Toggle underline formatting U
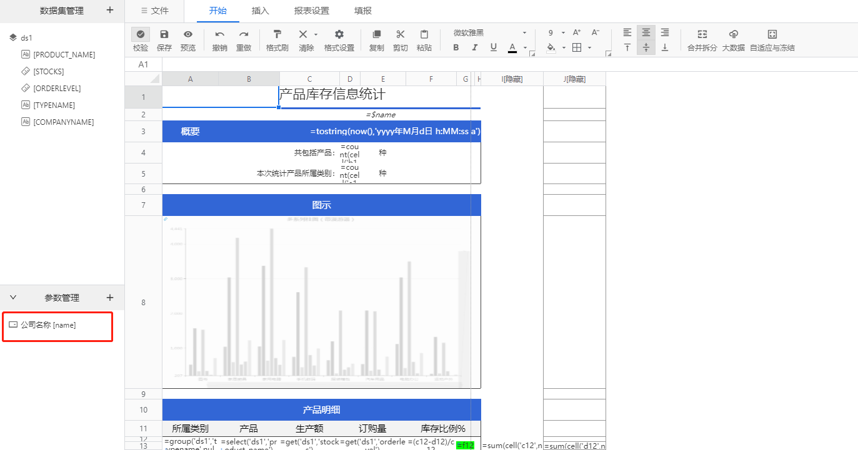This screenshot has height=450, width=858. pos(494,47)
